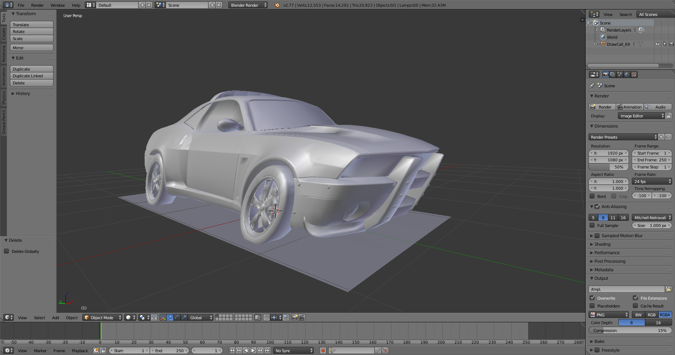
Task: Disable the Anti-Aliasing checkbox
Action: tap(597, 206)
